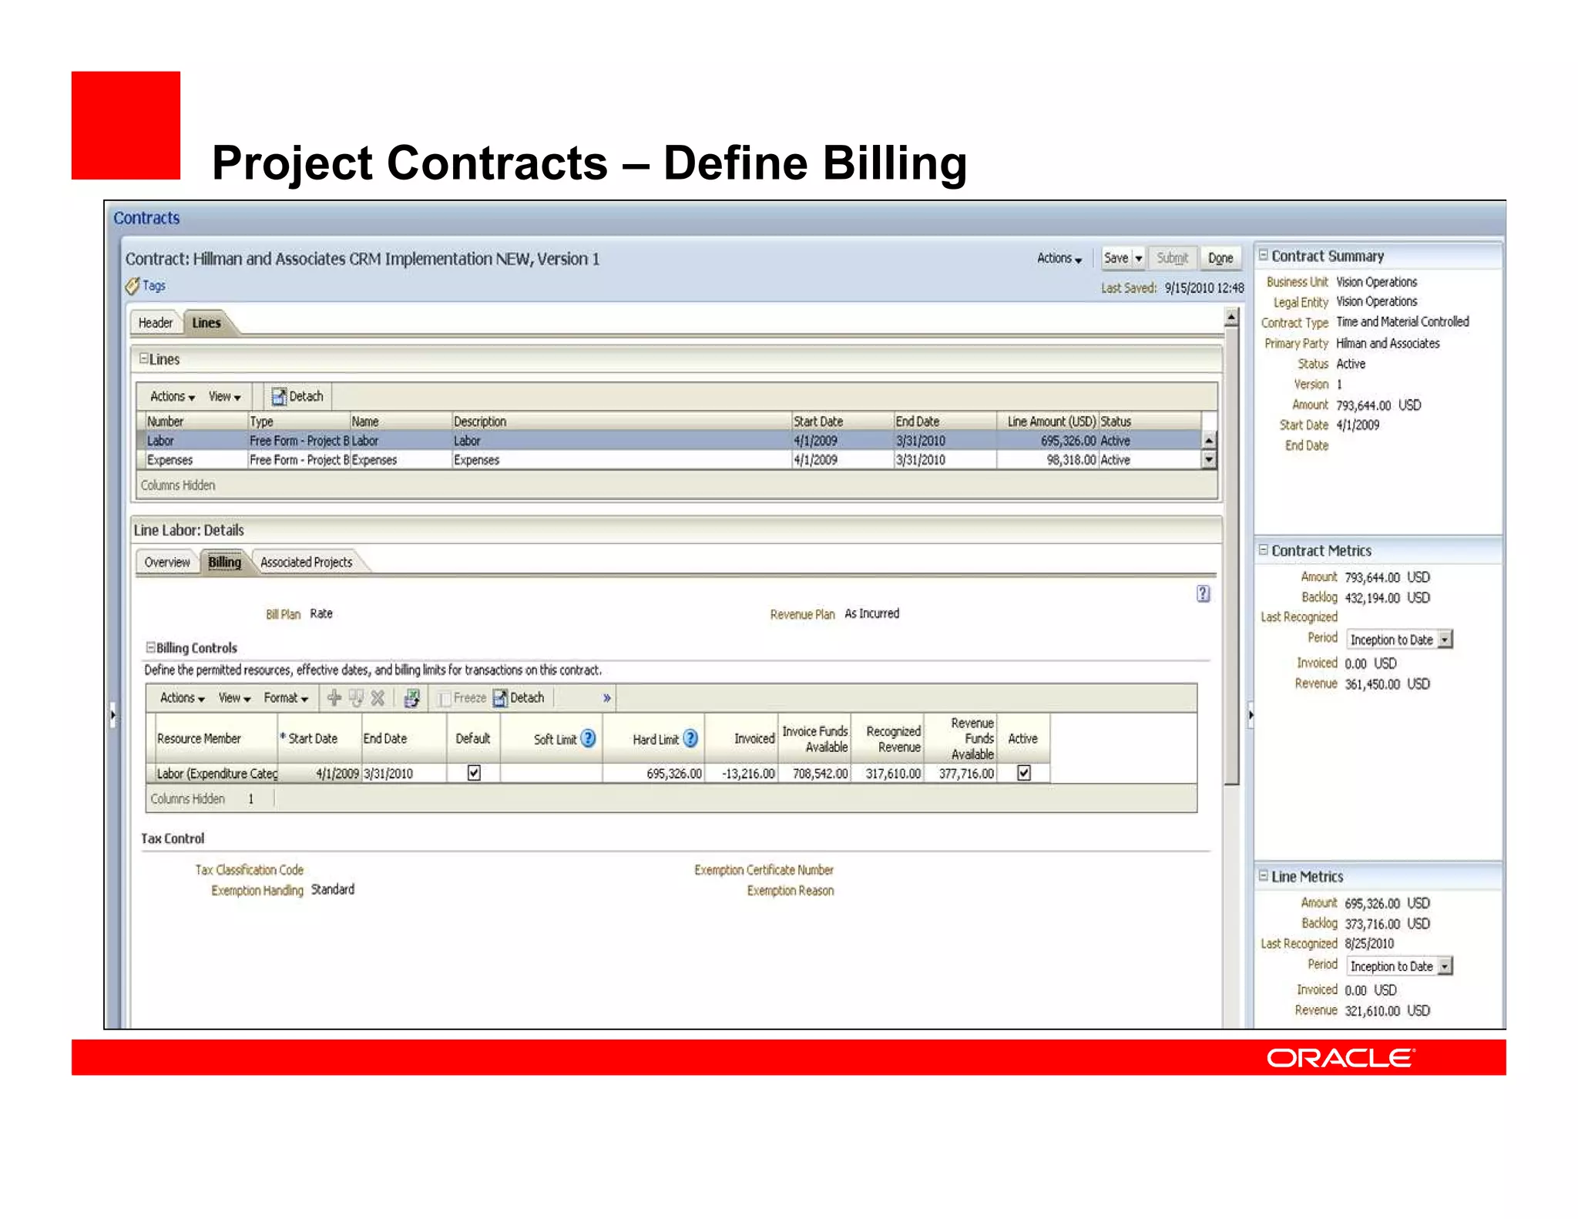The width and height of the screenshot is (1578, 1219).
Task: Open the Lines View menu
Action: tap(224, 396)
